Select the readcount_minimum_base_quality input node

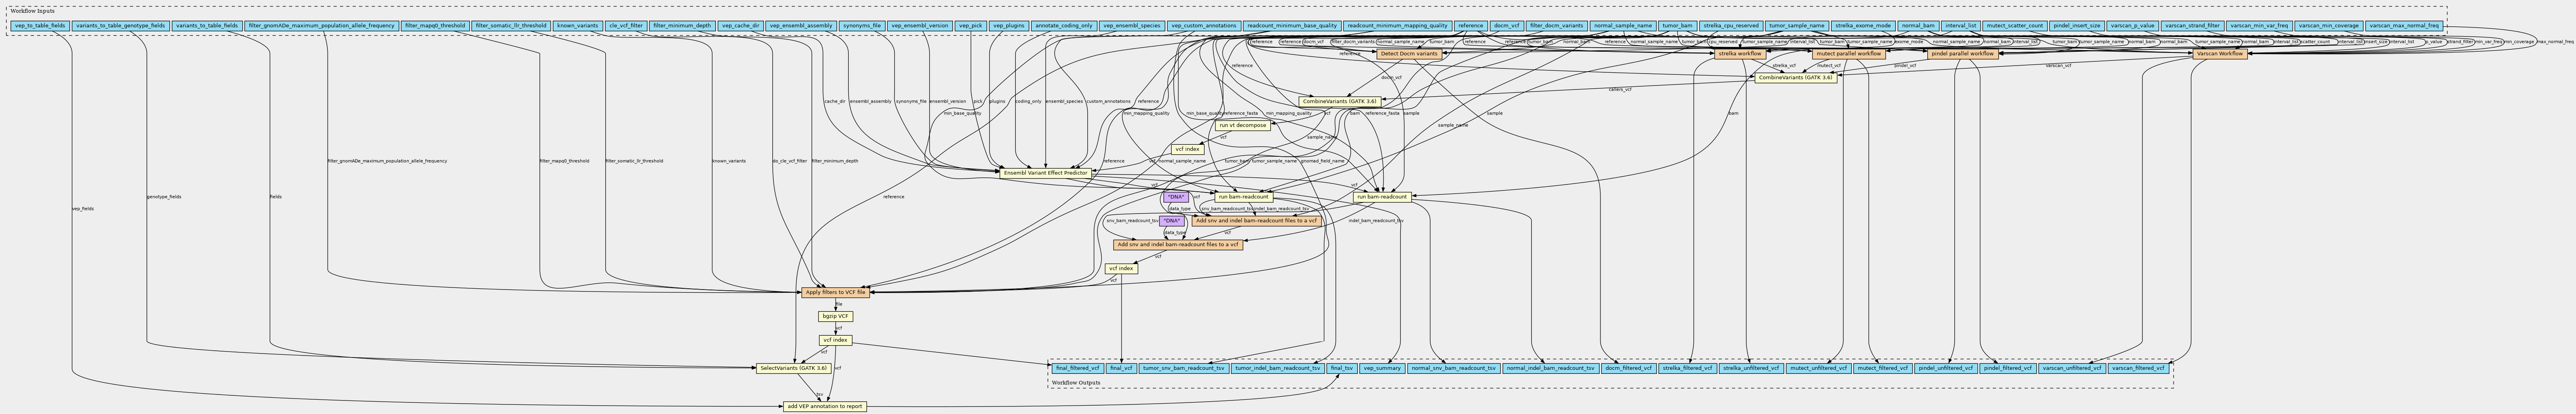coord(1292,25)
